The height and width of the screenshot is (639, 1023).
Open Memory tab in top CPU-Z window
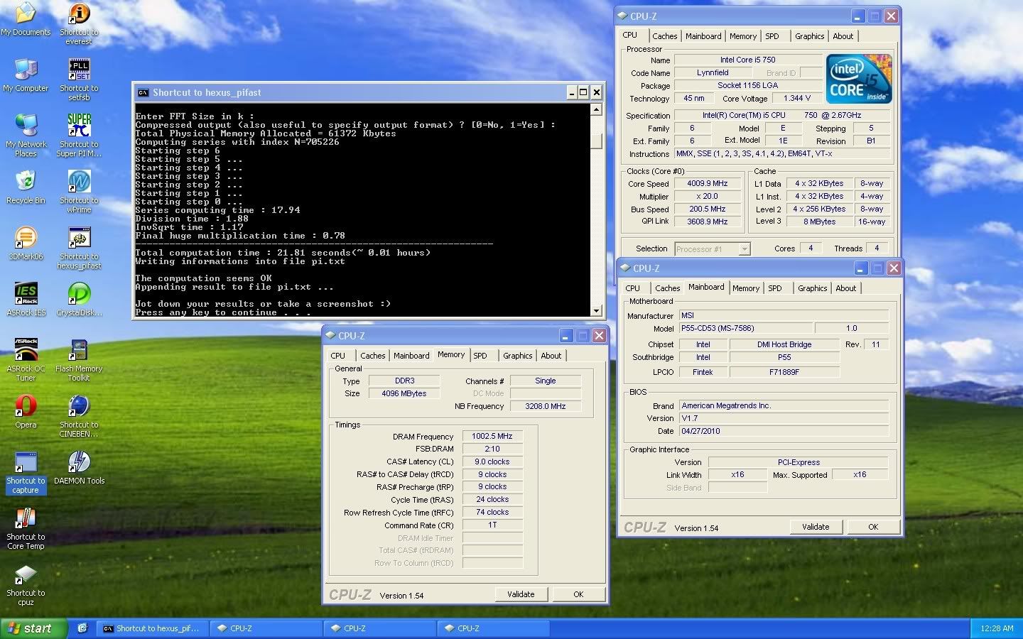point(743,36)
